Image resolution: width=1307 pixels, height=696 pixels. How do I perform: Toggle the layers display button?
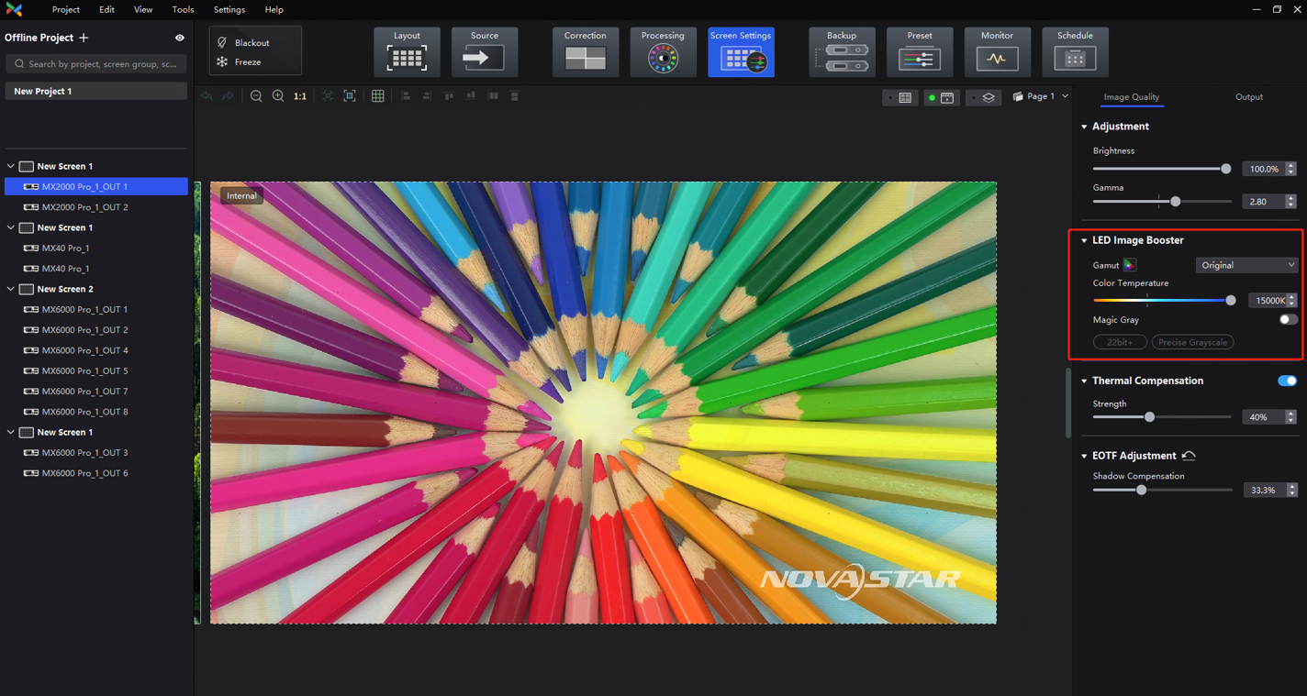(x=984, y=97)
